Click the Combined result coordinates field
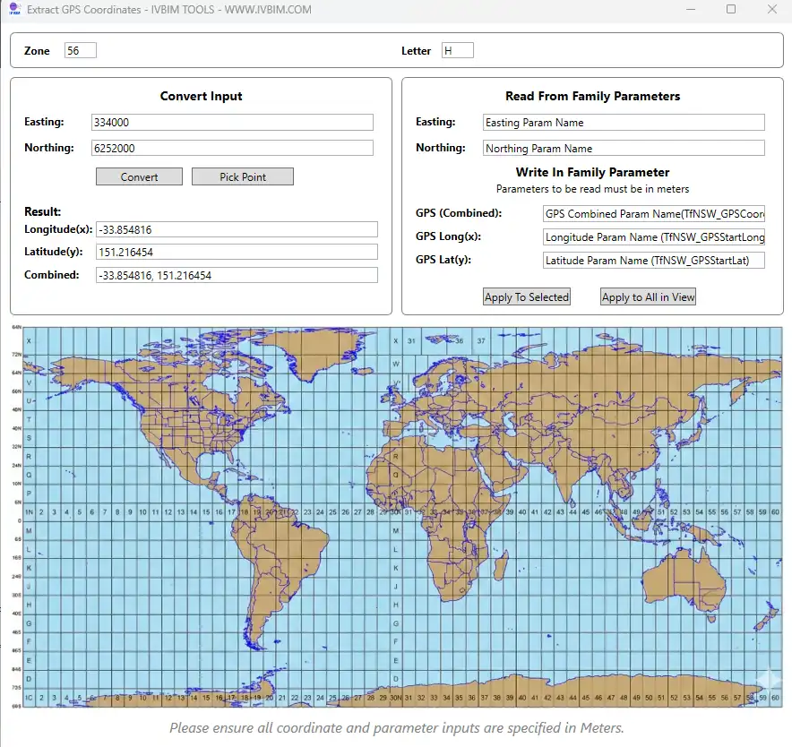The image size is (792, 747). click(237, 276)
